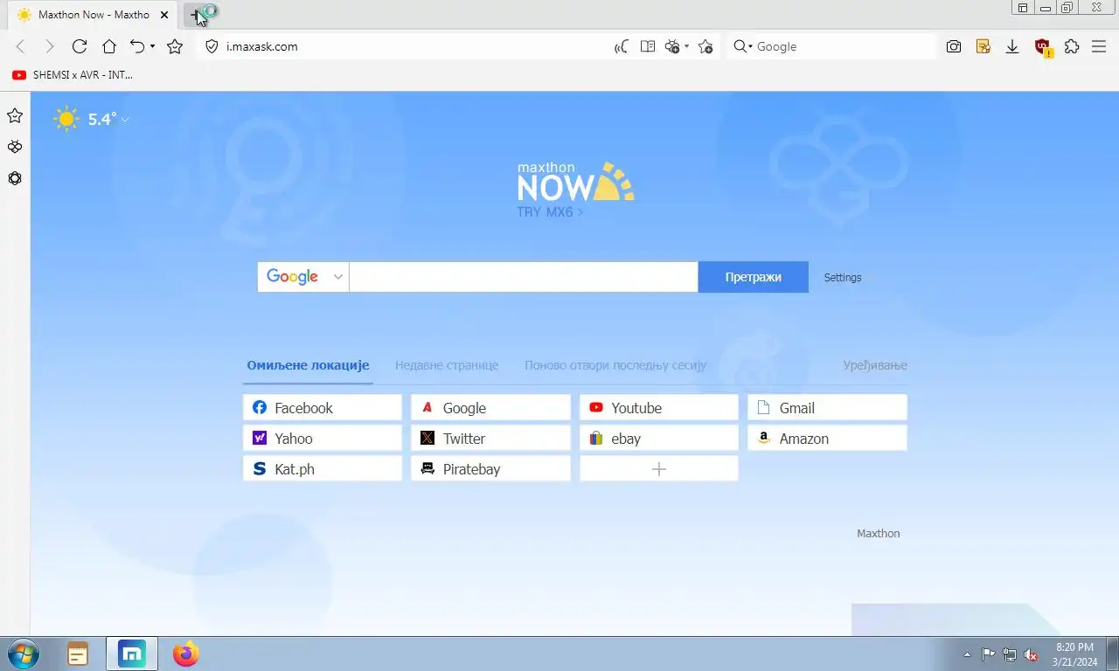Click the main page search input
Viewport: 1119px width, 671px height.
tap(524, 277)
